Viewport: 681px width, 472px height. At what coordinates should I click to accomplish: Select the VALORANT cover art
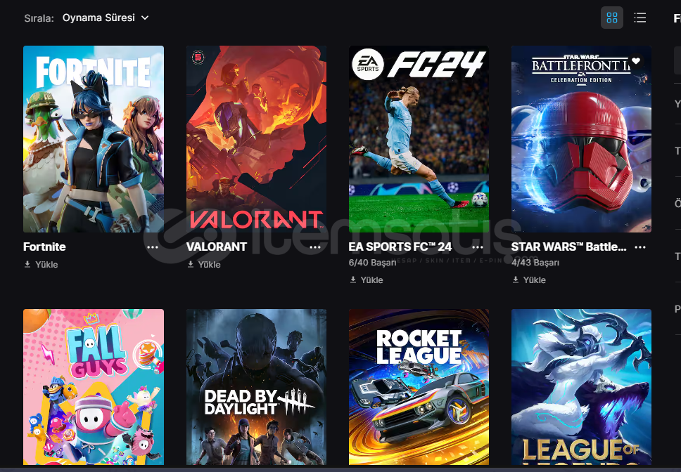coord(256,139)
